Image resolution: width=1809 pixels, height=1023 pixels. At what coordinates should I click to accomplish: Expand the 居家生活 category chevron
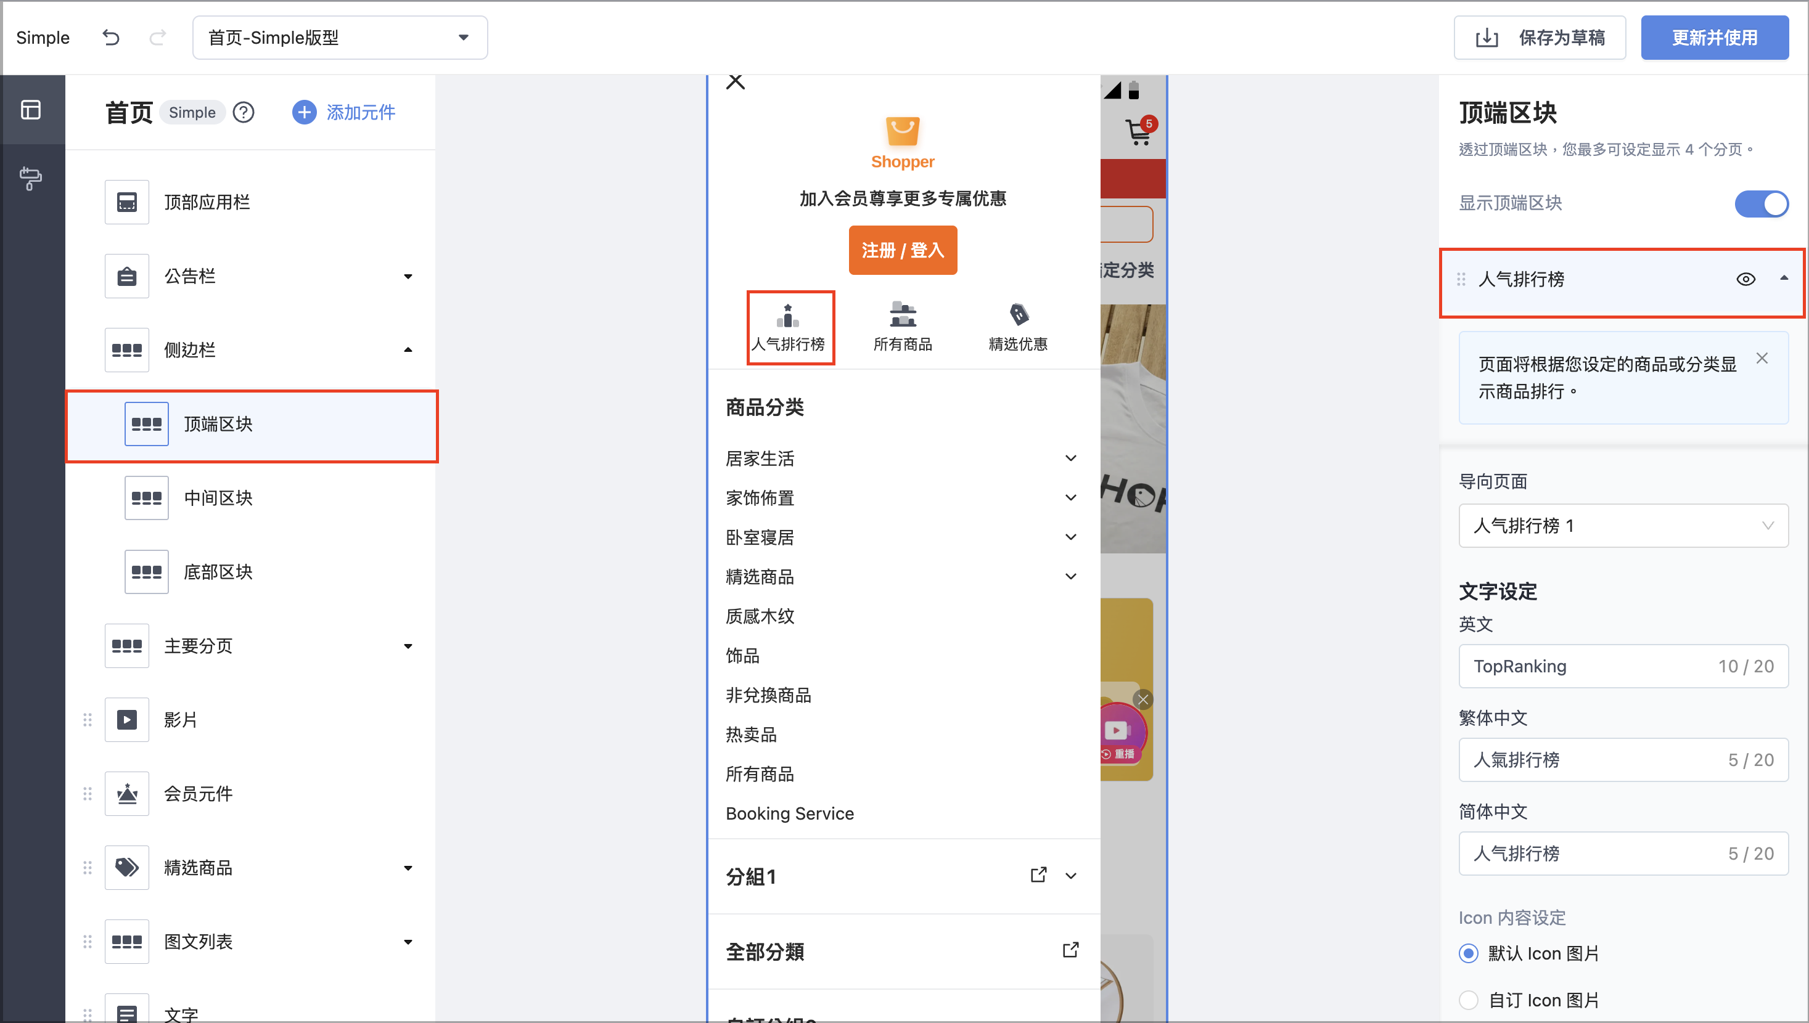click(x=1070, y=458)
